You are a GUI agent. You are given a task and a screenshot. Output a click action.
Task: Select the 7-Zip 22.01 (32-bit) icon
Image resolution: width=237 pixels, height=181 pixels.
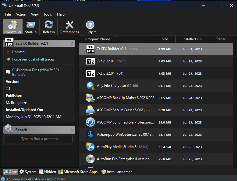[90, 61]
